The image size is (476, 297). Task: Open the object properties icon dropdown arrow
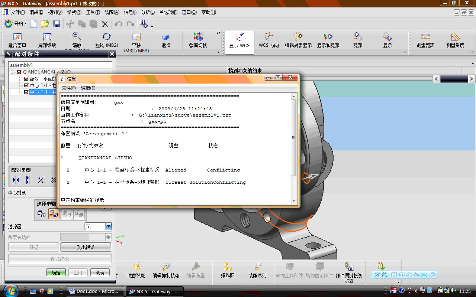(152, 26)
